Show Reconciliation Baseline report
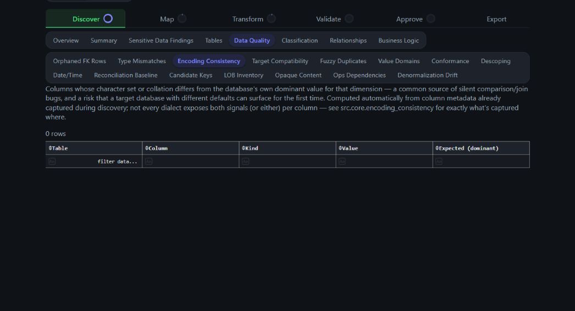The image size is (575, 311). 125,75
